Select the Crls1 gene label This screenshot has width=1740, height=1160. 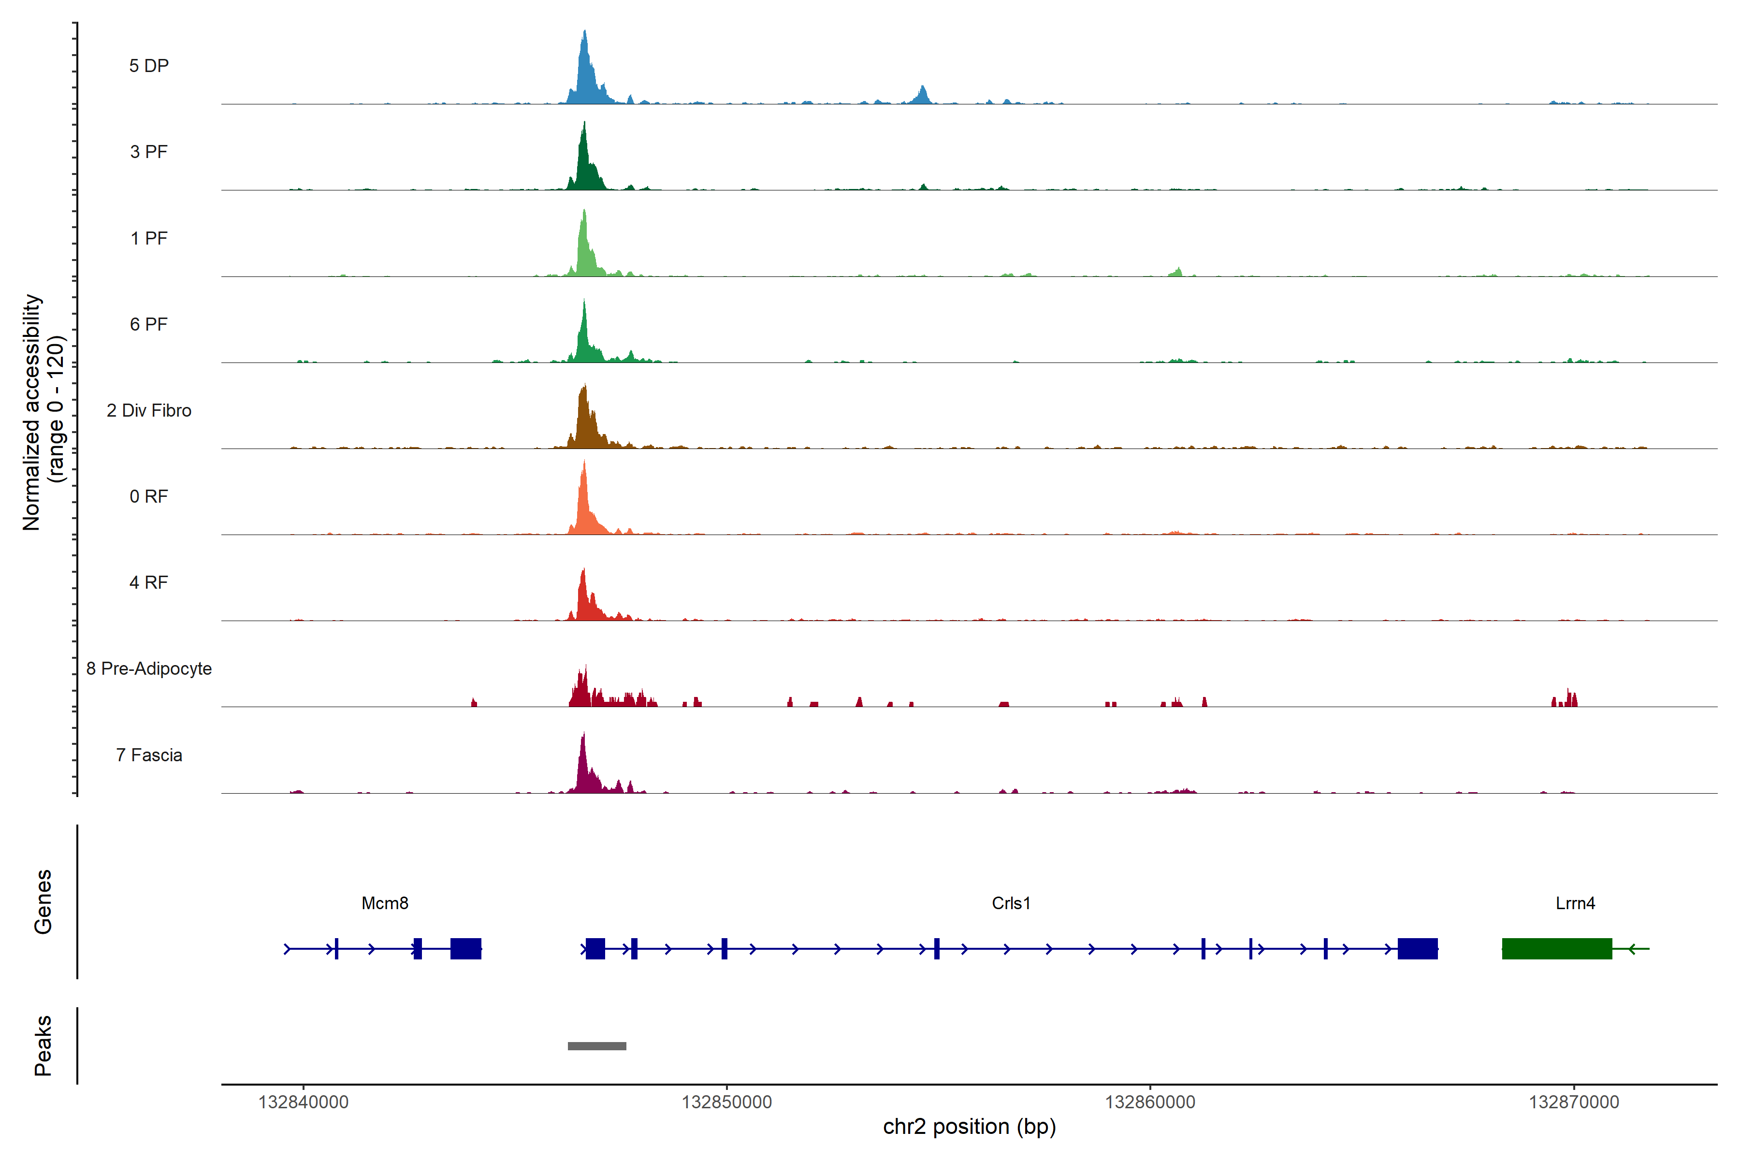click(1011, 902)
